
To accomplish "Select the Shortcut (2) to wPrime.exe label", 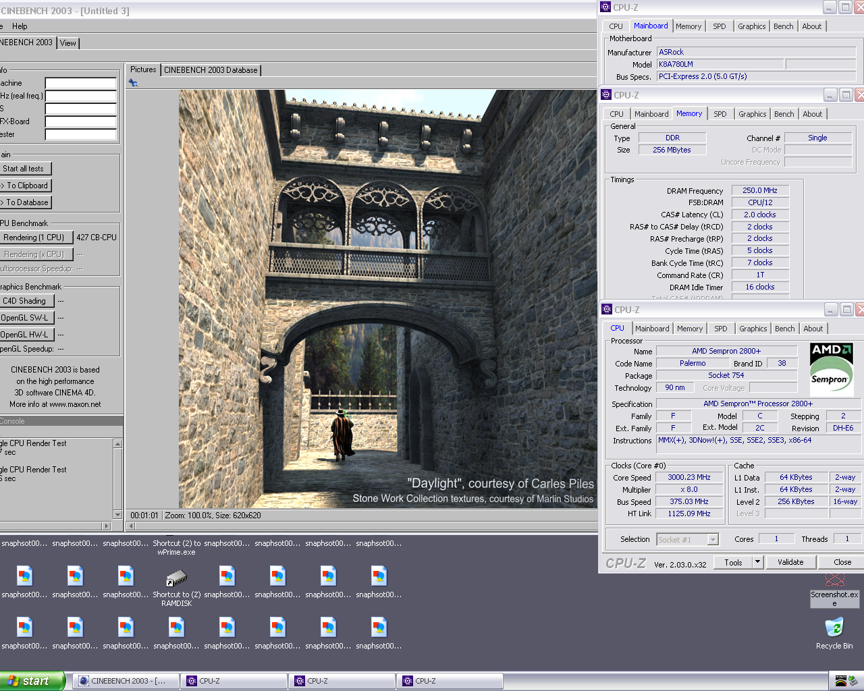I will pyautogui.click(x=176, y=547).
